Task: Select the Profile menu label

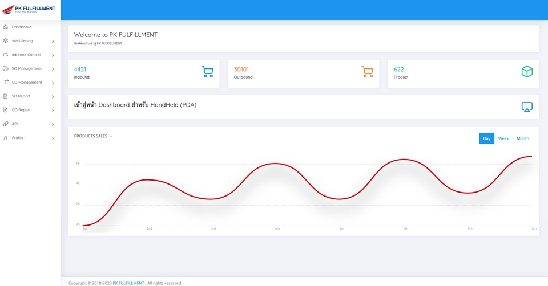Action: tap(18, 138)
